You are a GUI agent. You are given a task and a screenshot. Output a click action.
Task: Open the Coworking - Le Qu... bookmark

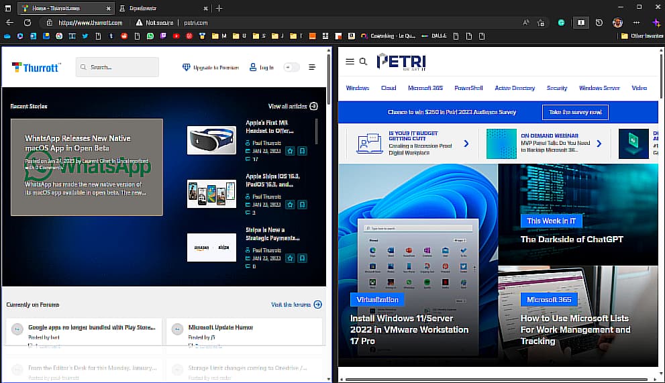[x=388, y=36]
